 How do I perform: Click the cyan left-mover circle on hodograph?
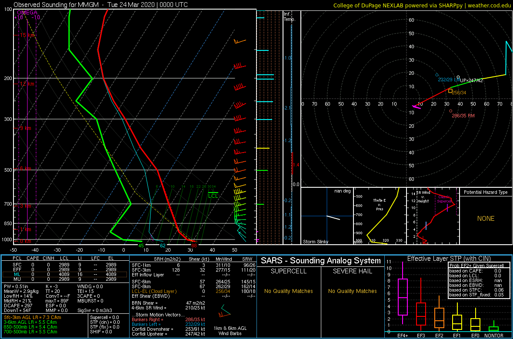pos(437,75)
